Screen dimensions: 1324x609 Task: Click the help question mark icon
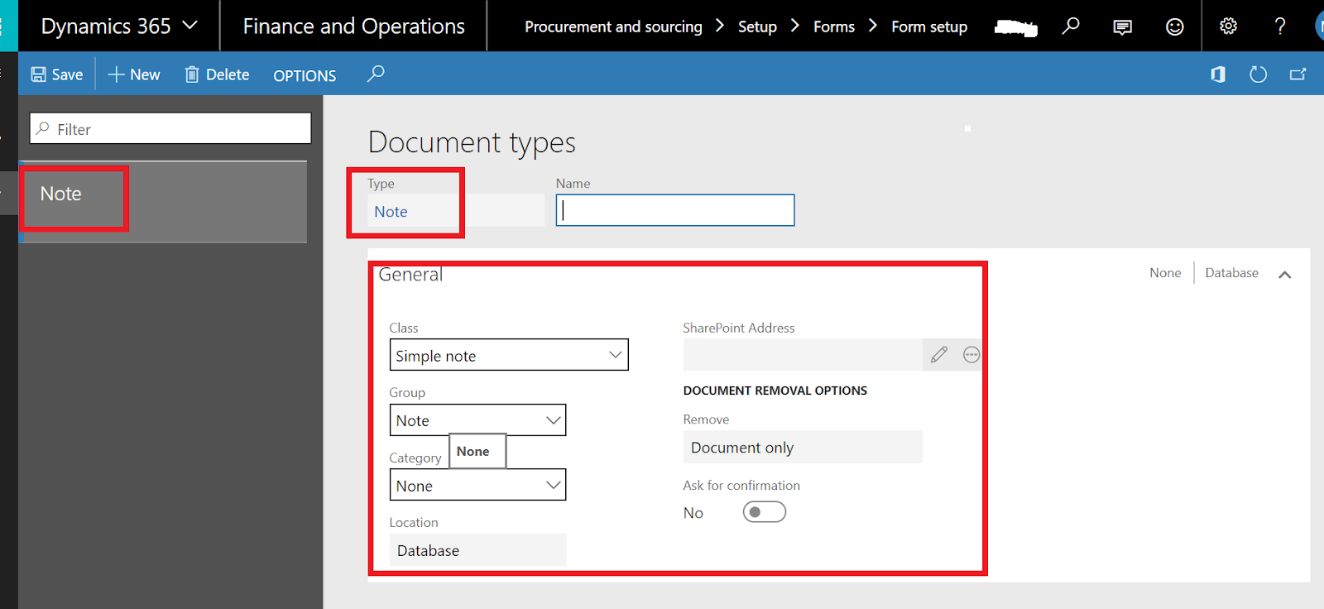(x=1280, y=26)
